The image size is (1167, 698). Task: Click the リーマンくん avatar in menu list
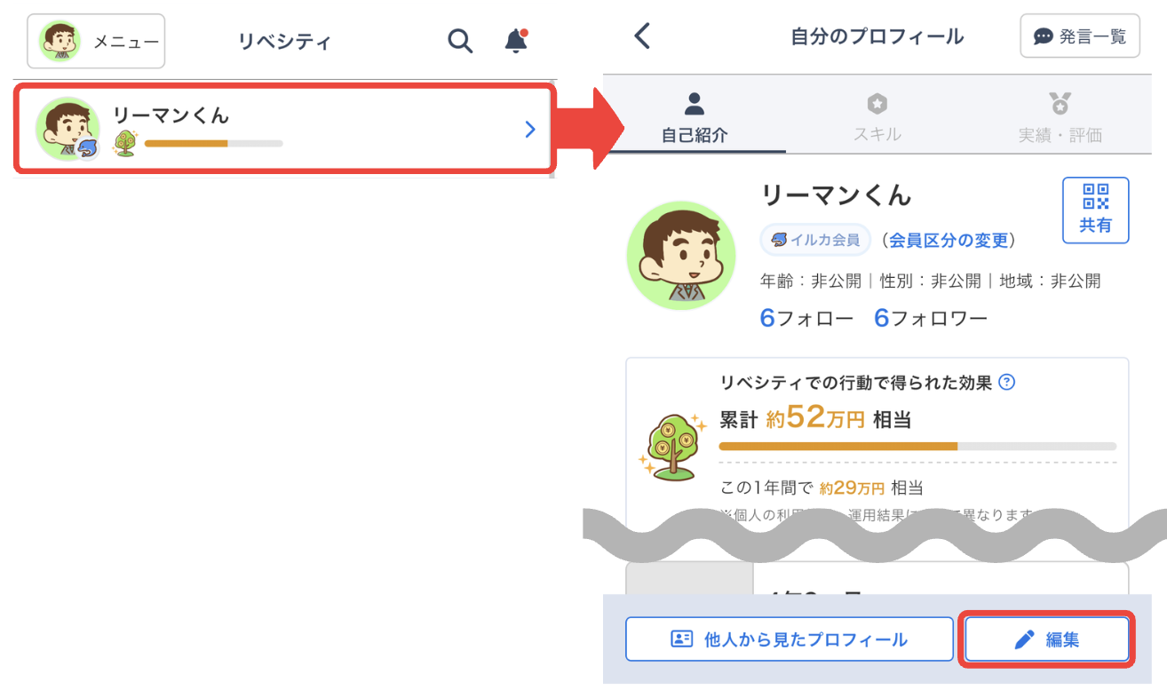tap(67, 129)
